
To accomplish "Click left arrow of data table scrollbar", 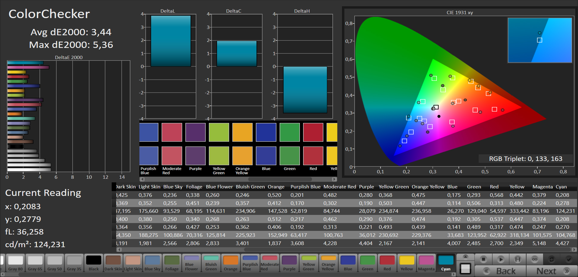I will (119, 250).
